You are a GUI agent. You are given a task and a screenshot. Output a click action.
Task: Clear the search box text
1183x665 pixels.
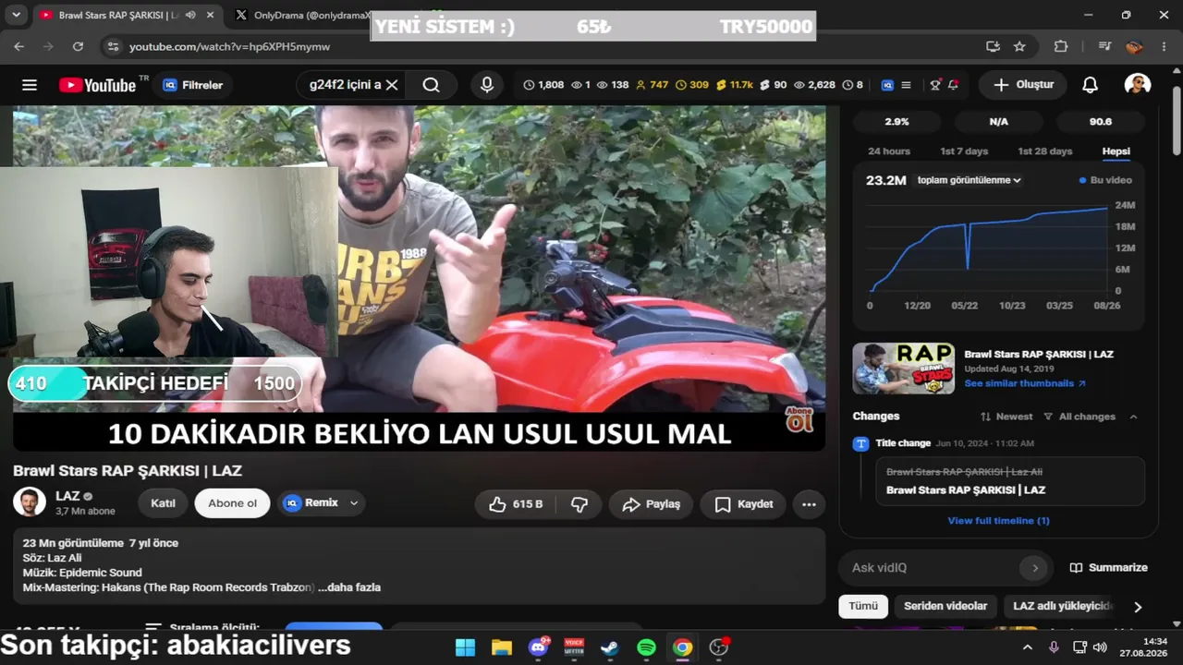[x=392, y=85]
